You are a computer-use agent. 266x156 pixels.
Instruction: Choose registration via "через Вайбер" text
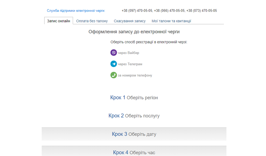tap(128, 53)
